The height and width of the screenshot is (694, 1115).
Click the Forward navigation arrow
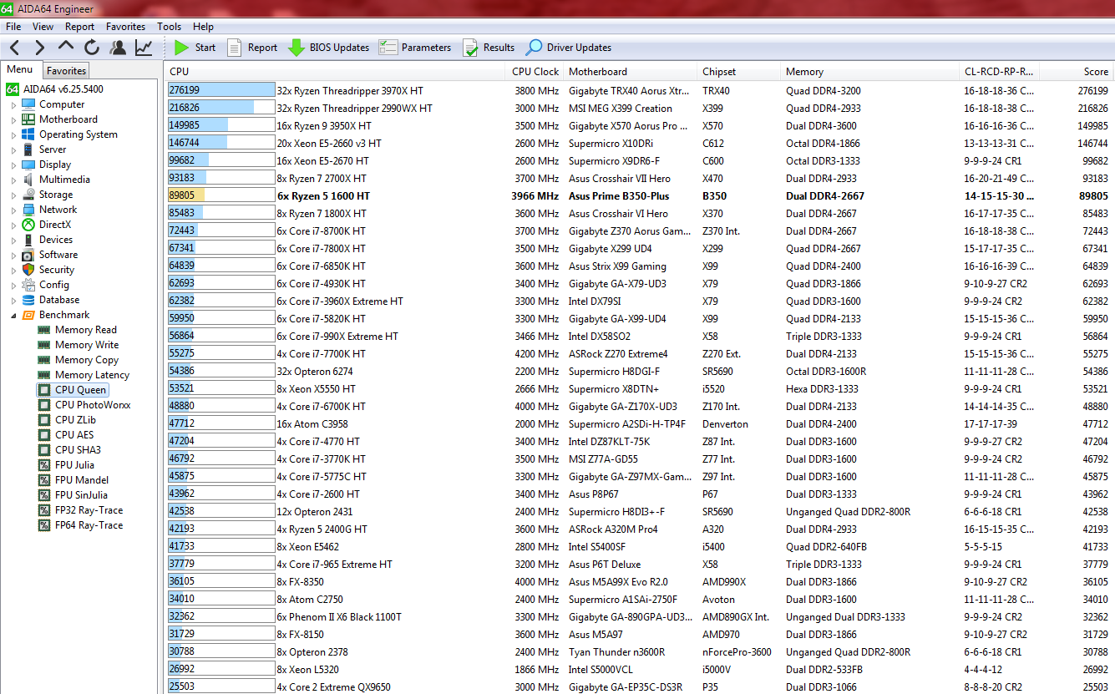[x=40, y=48]
